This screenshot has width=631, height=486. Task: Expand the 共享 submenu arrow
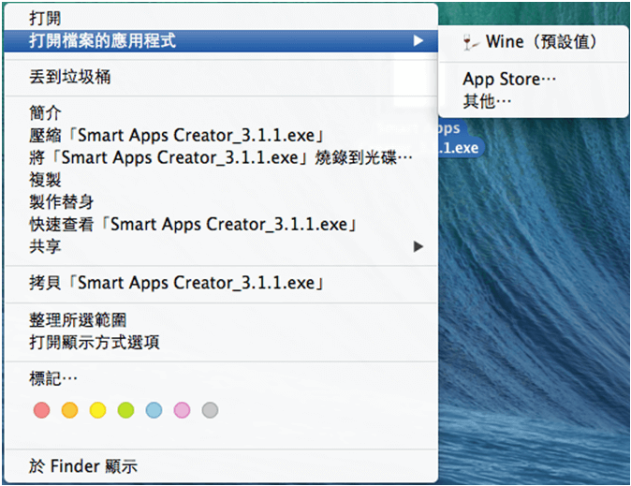point(418,246)
